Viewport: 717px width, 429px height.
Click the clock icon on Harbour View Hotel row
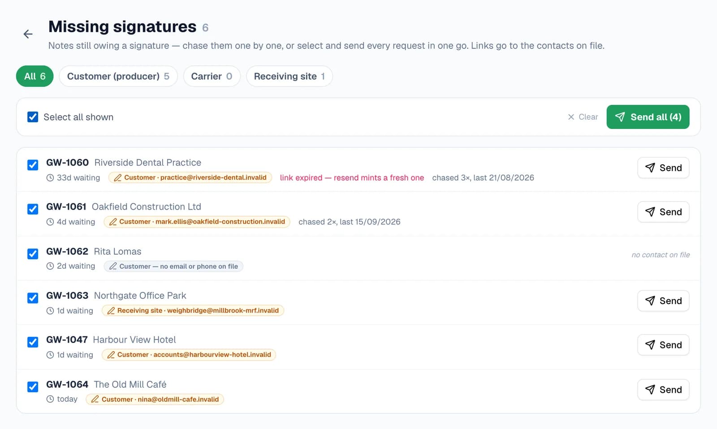pos(50,355)
